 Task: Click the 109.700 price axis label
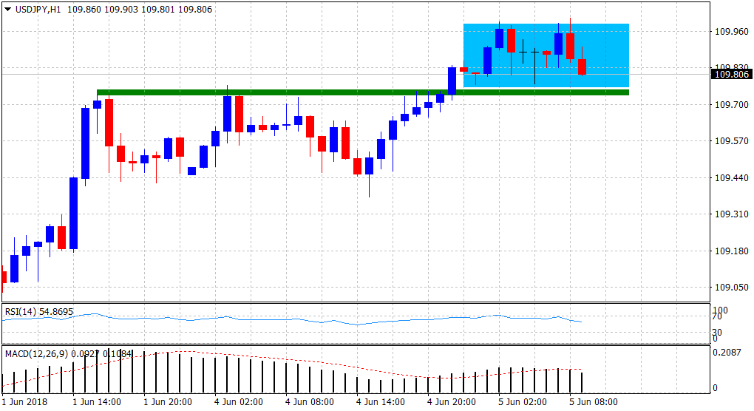729,106
